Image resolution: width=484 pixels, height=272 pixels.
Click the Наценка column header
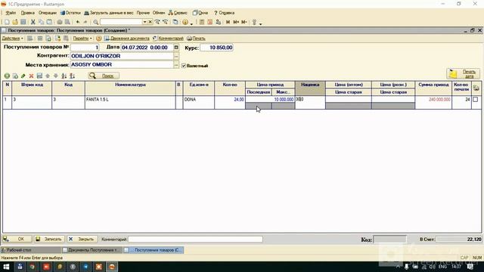(x=310, y=88)
